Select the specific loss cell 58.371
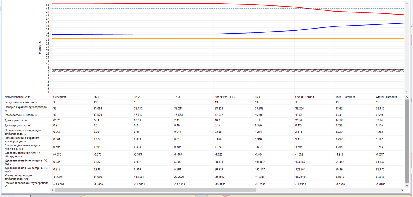Image resolution: width=413 pixels, height=197 pixels. [219, 162]
